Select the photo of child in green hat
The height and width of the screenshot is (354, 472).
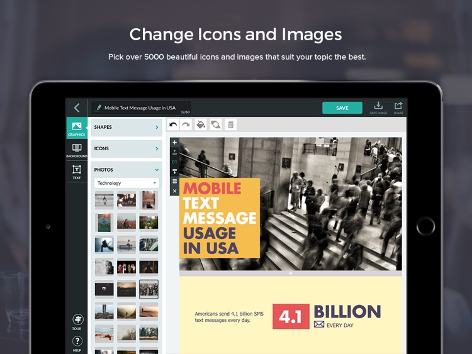pos(149,222)
